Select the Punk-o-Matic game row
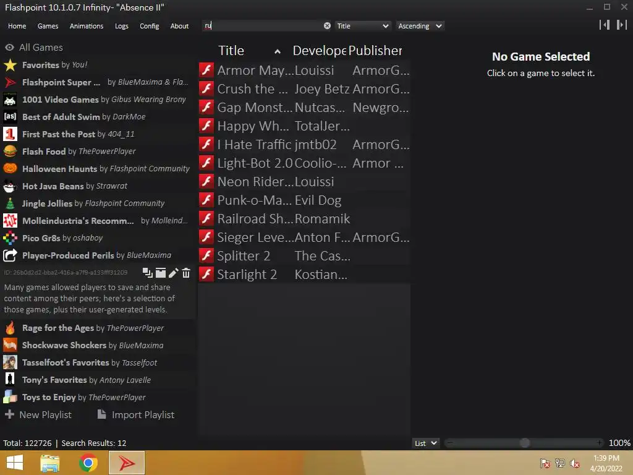The width and height of the screenshot is (633, 475). tap(304, 200)
